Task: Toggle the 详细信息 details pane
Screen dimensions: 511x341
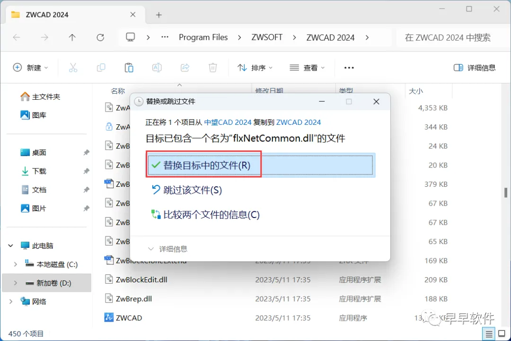Action: [x=475, y=68]
